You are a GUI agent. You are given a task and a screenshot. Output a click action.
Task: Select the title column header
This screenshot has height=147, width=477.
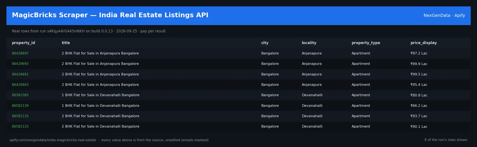(x=66, y=43)
